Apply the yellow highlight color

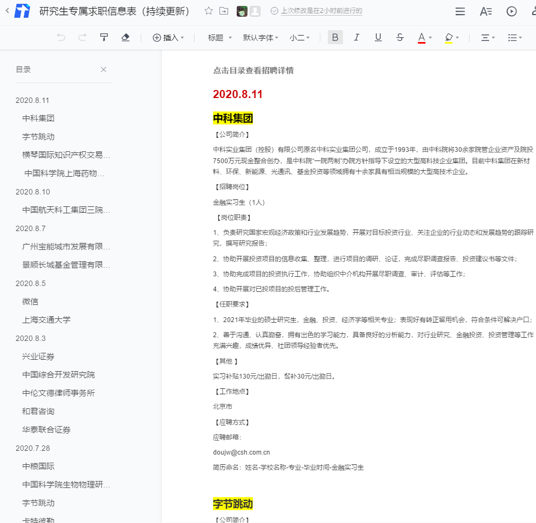click(449, 38)
